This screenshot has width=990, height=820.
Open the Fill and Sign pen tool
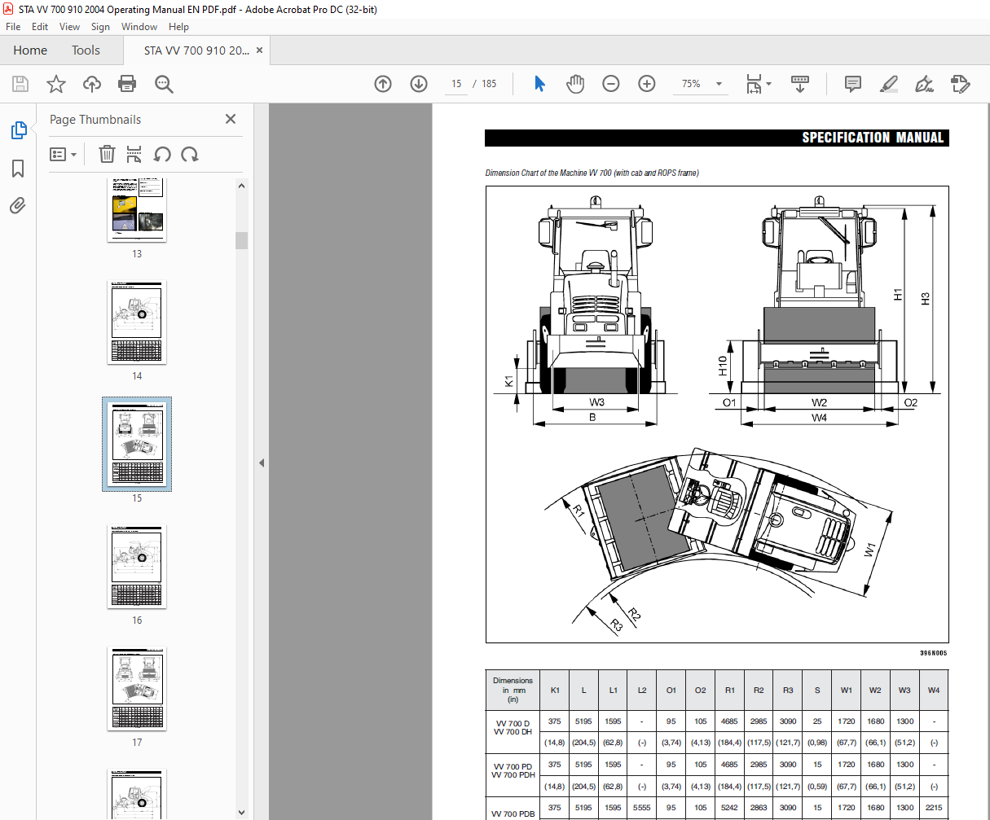tap(924, 84)
